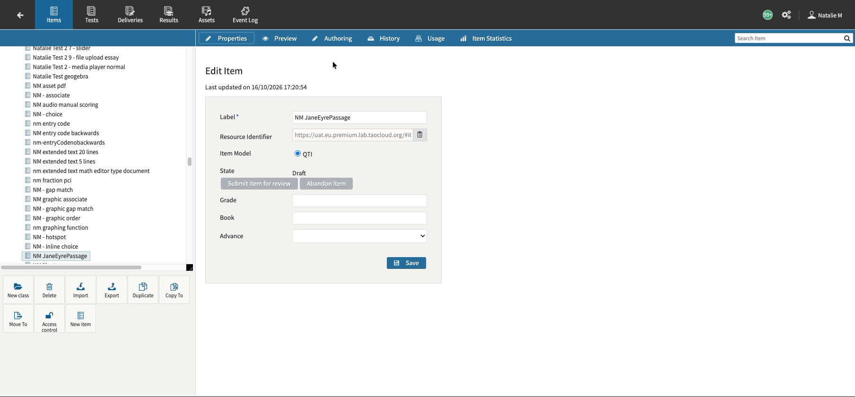Viewport: 855px width, 397px height.
Task: Open the Preview tab
Action: pyautogui.click(x=279, y=38)
